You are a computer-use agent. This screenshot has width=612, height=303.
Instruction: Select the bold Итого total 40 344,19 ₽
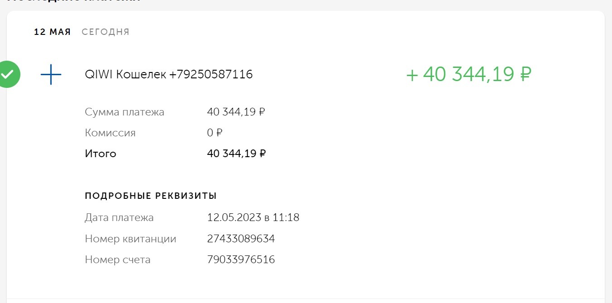(x=236, y=154)
